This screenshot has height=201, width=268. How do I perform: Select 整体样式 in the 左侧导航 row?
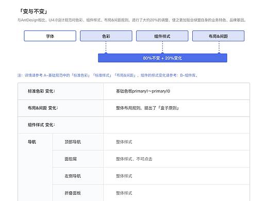pyautogui.click(x=124, y=176)
